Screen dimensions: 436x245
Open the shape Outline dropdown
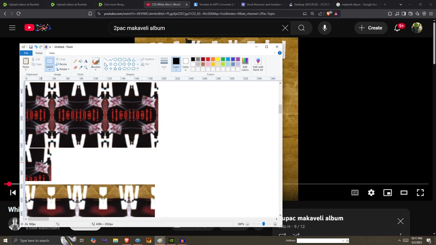click(x=149, y=59)
